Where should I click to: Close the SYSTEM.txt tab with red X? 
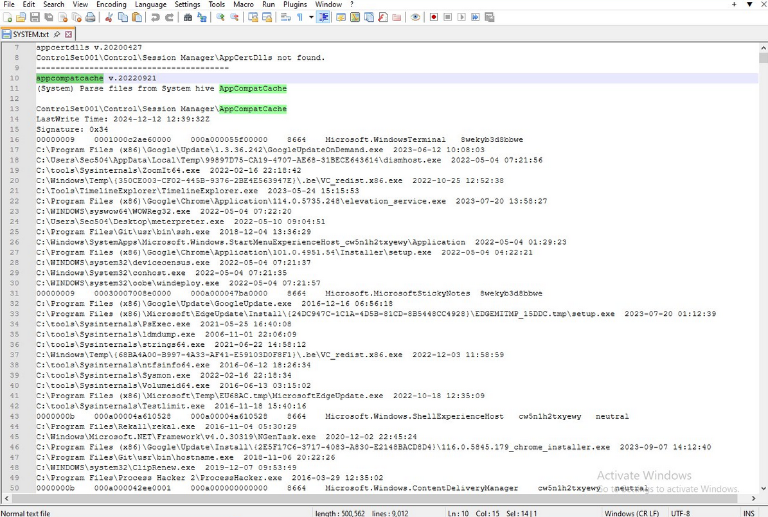68,34
